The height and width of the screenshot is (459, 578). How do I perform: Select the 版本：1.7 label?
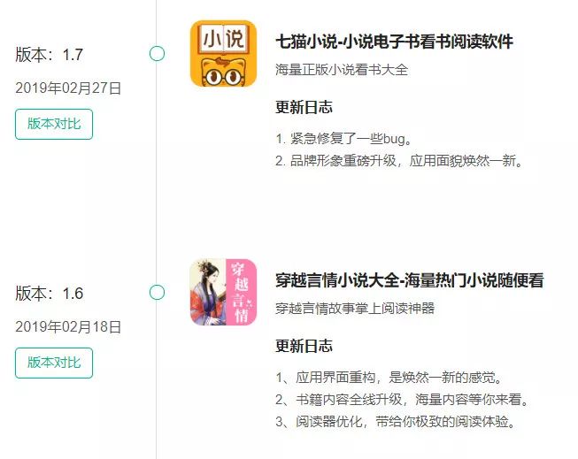pos(50,55)
